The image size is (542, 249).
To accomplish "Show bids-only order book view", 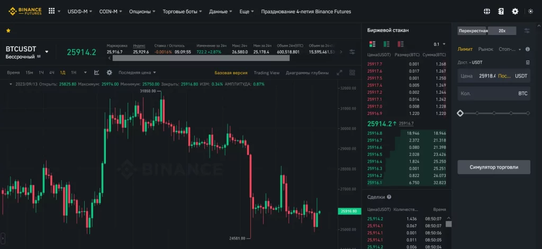I will coord(386,44).
